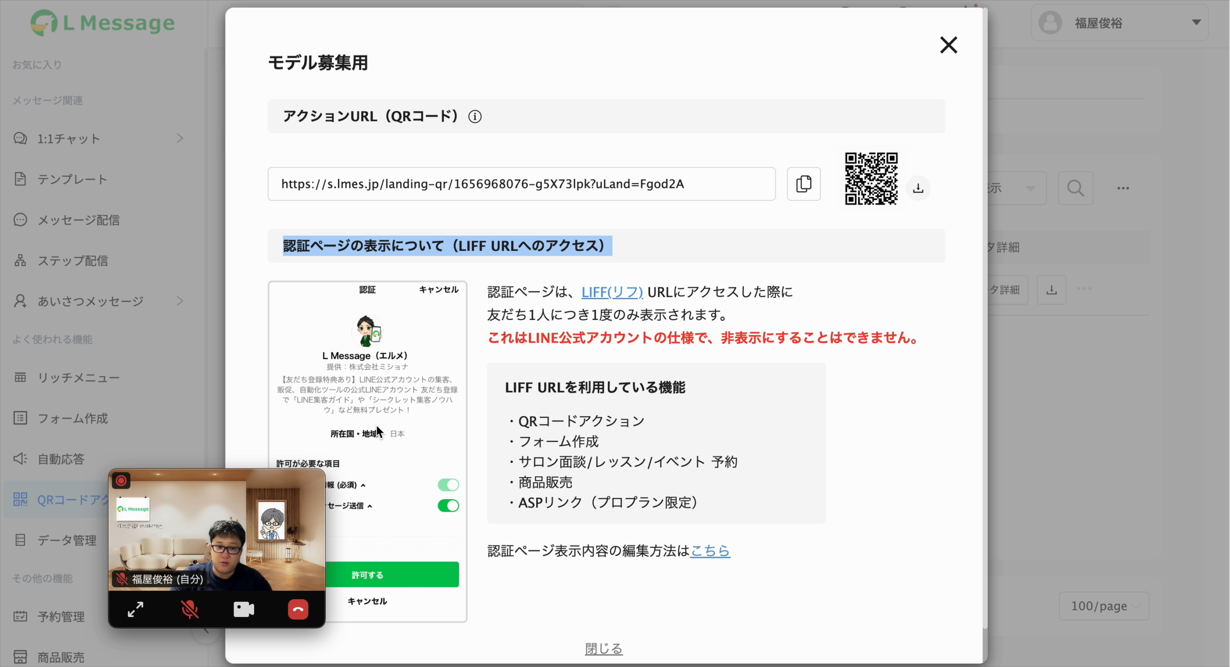Click the download icon in background table row

pyautogui.click(x=1052, y=290)
